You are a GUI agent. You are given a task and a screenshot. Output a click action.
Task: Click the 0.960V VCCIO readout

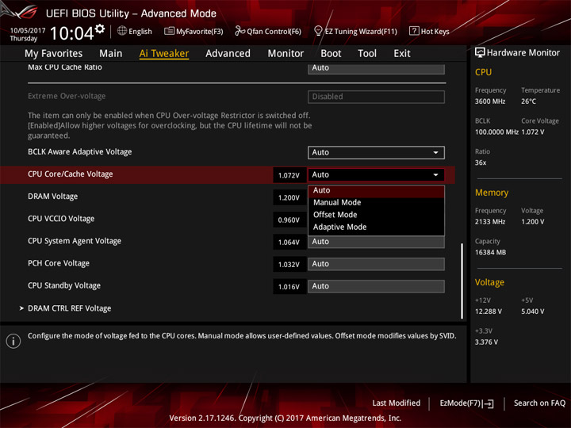tap(289, 220)
